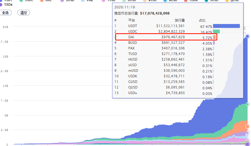Click the sUSD platform name in tooltip
Image resolution: width=251 pixels, height=146 pixels.
[x=132, y=65]
